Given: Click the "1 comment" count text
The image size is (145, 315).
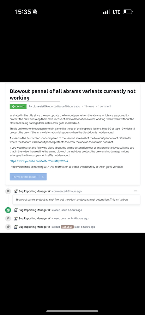Looking at the screenshot, I should coord(105,106).
